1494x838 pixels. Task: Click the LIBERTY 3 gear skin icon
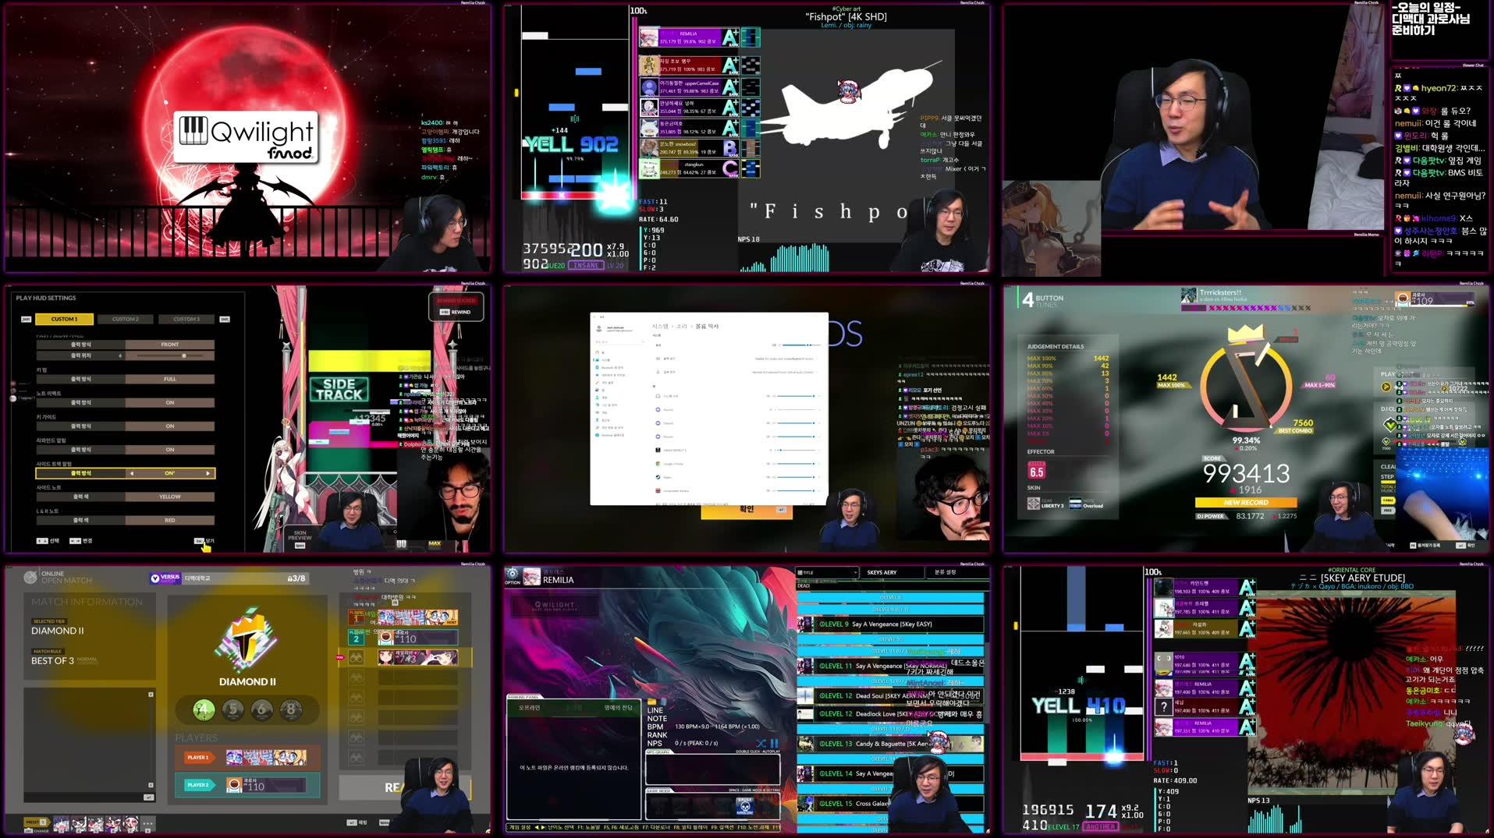point(1033,504)
